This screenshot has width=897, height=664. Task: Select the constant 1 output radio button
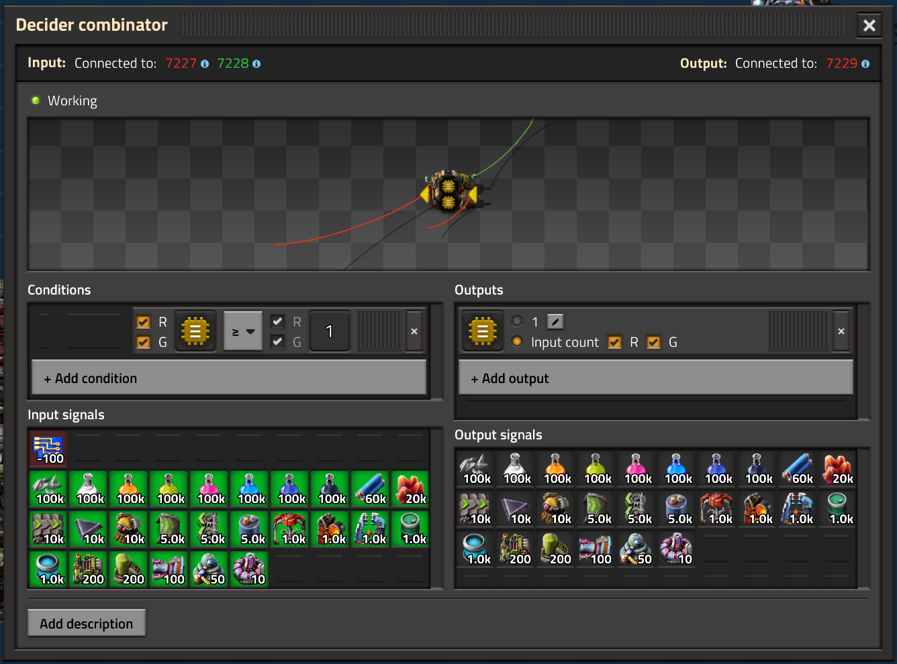point(517,321)
